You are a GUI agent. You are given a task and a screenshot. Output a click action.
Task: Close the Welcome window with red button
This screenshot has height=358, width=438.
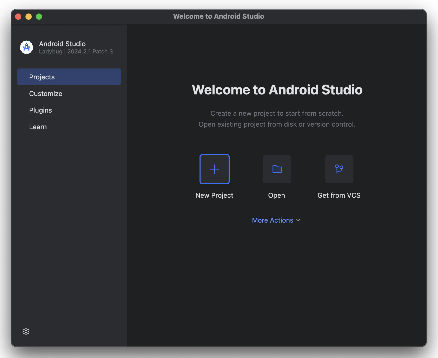pos(18,17)
